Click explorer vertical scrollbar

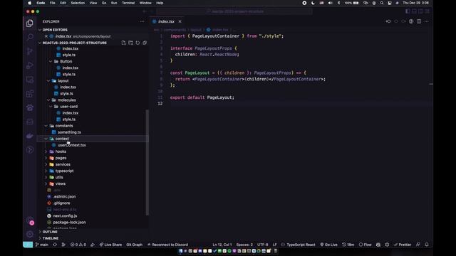click(x=147, y=163)
